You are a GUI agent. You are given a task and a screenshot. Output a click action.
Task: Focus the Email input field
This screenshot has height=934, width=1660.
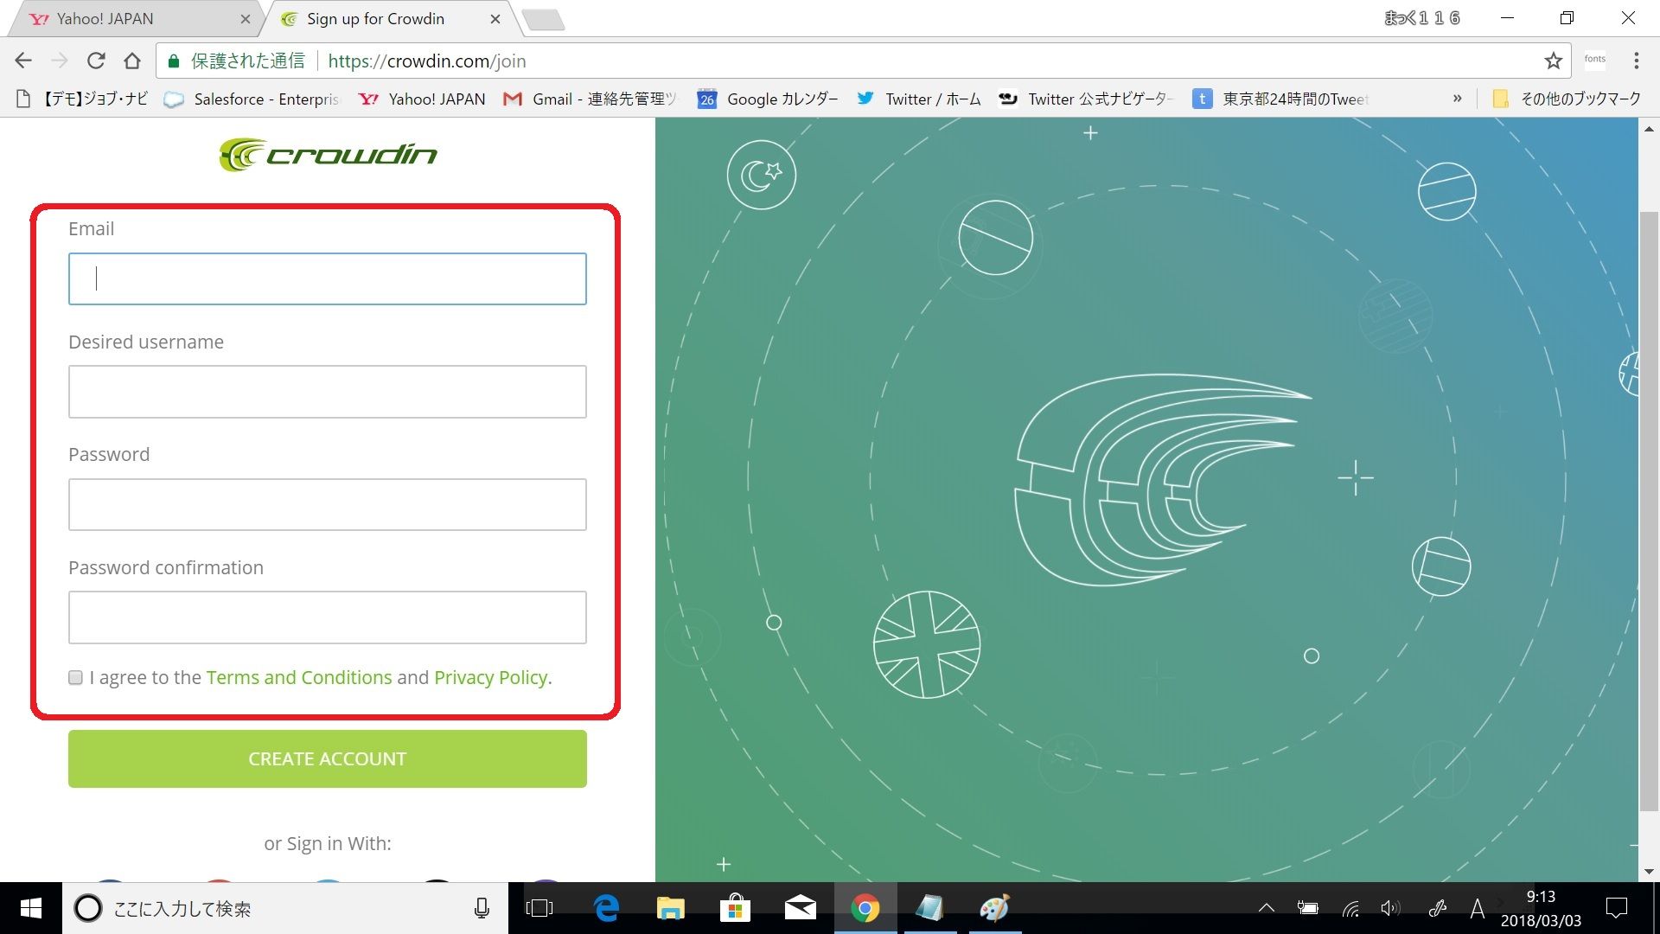coord(328,278)
